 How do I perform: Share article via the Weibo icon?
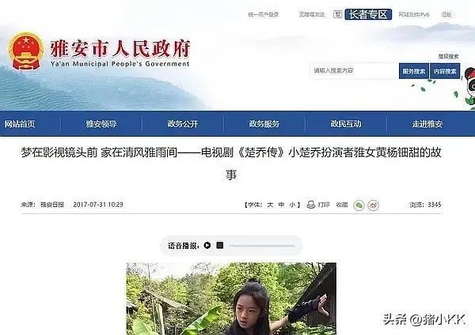(x=373, y=205)
